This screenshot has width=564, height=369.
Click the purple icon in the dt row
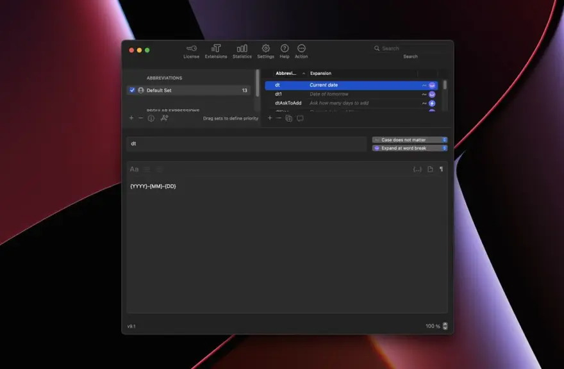tap(432, 85)
